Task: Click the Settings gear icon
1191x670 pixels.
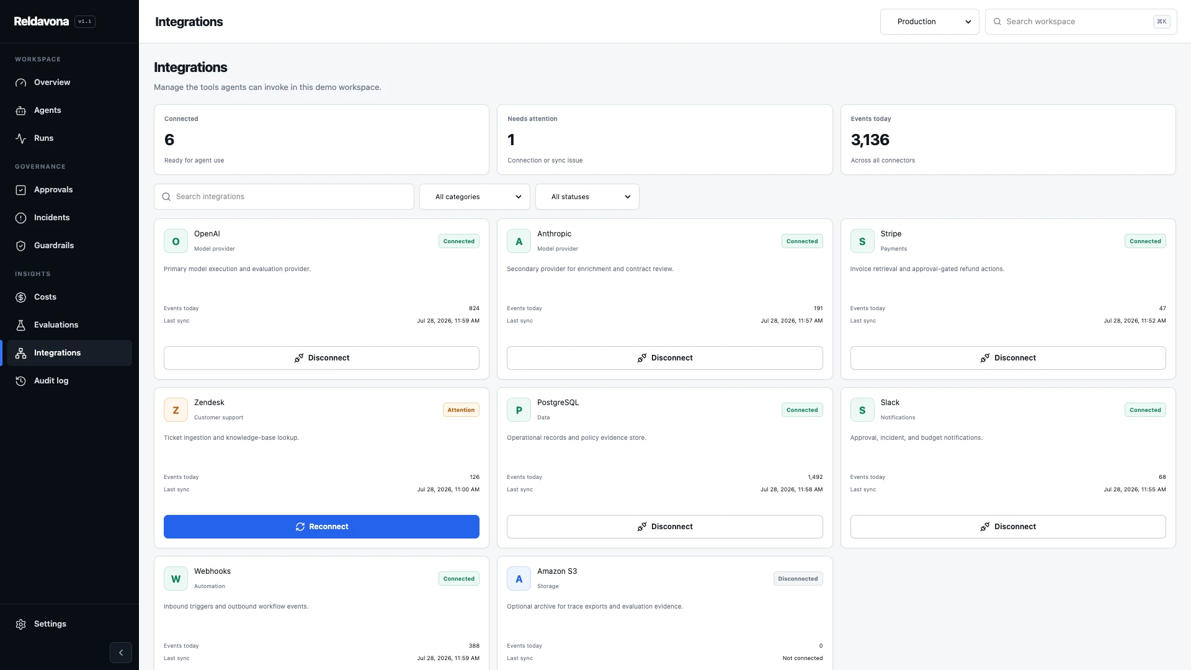Action: click(x=20, y=624)
